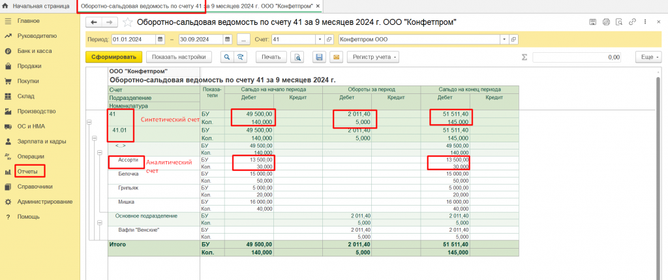Collapse the subaccount 41.01 group

(95, 138)
